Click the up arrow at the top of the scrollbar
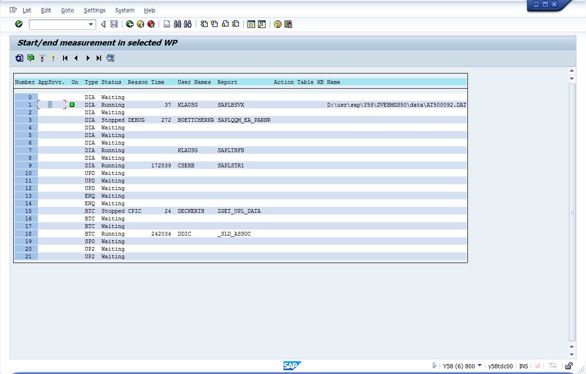The width and height of the screenshot is (586, 374). 572,71
